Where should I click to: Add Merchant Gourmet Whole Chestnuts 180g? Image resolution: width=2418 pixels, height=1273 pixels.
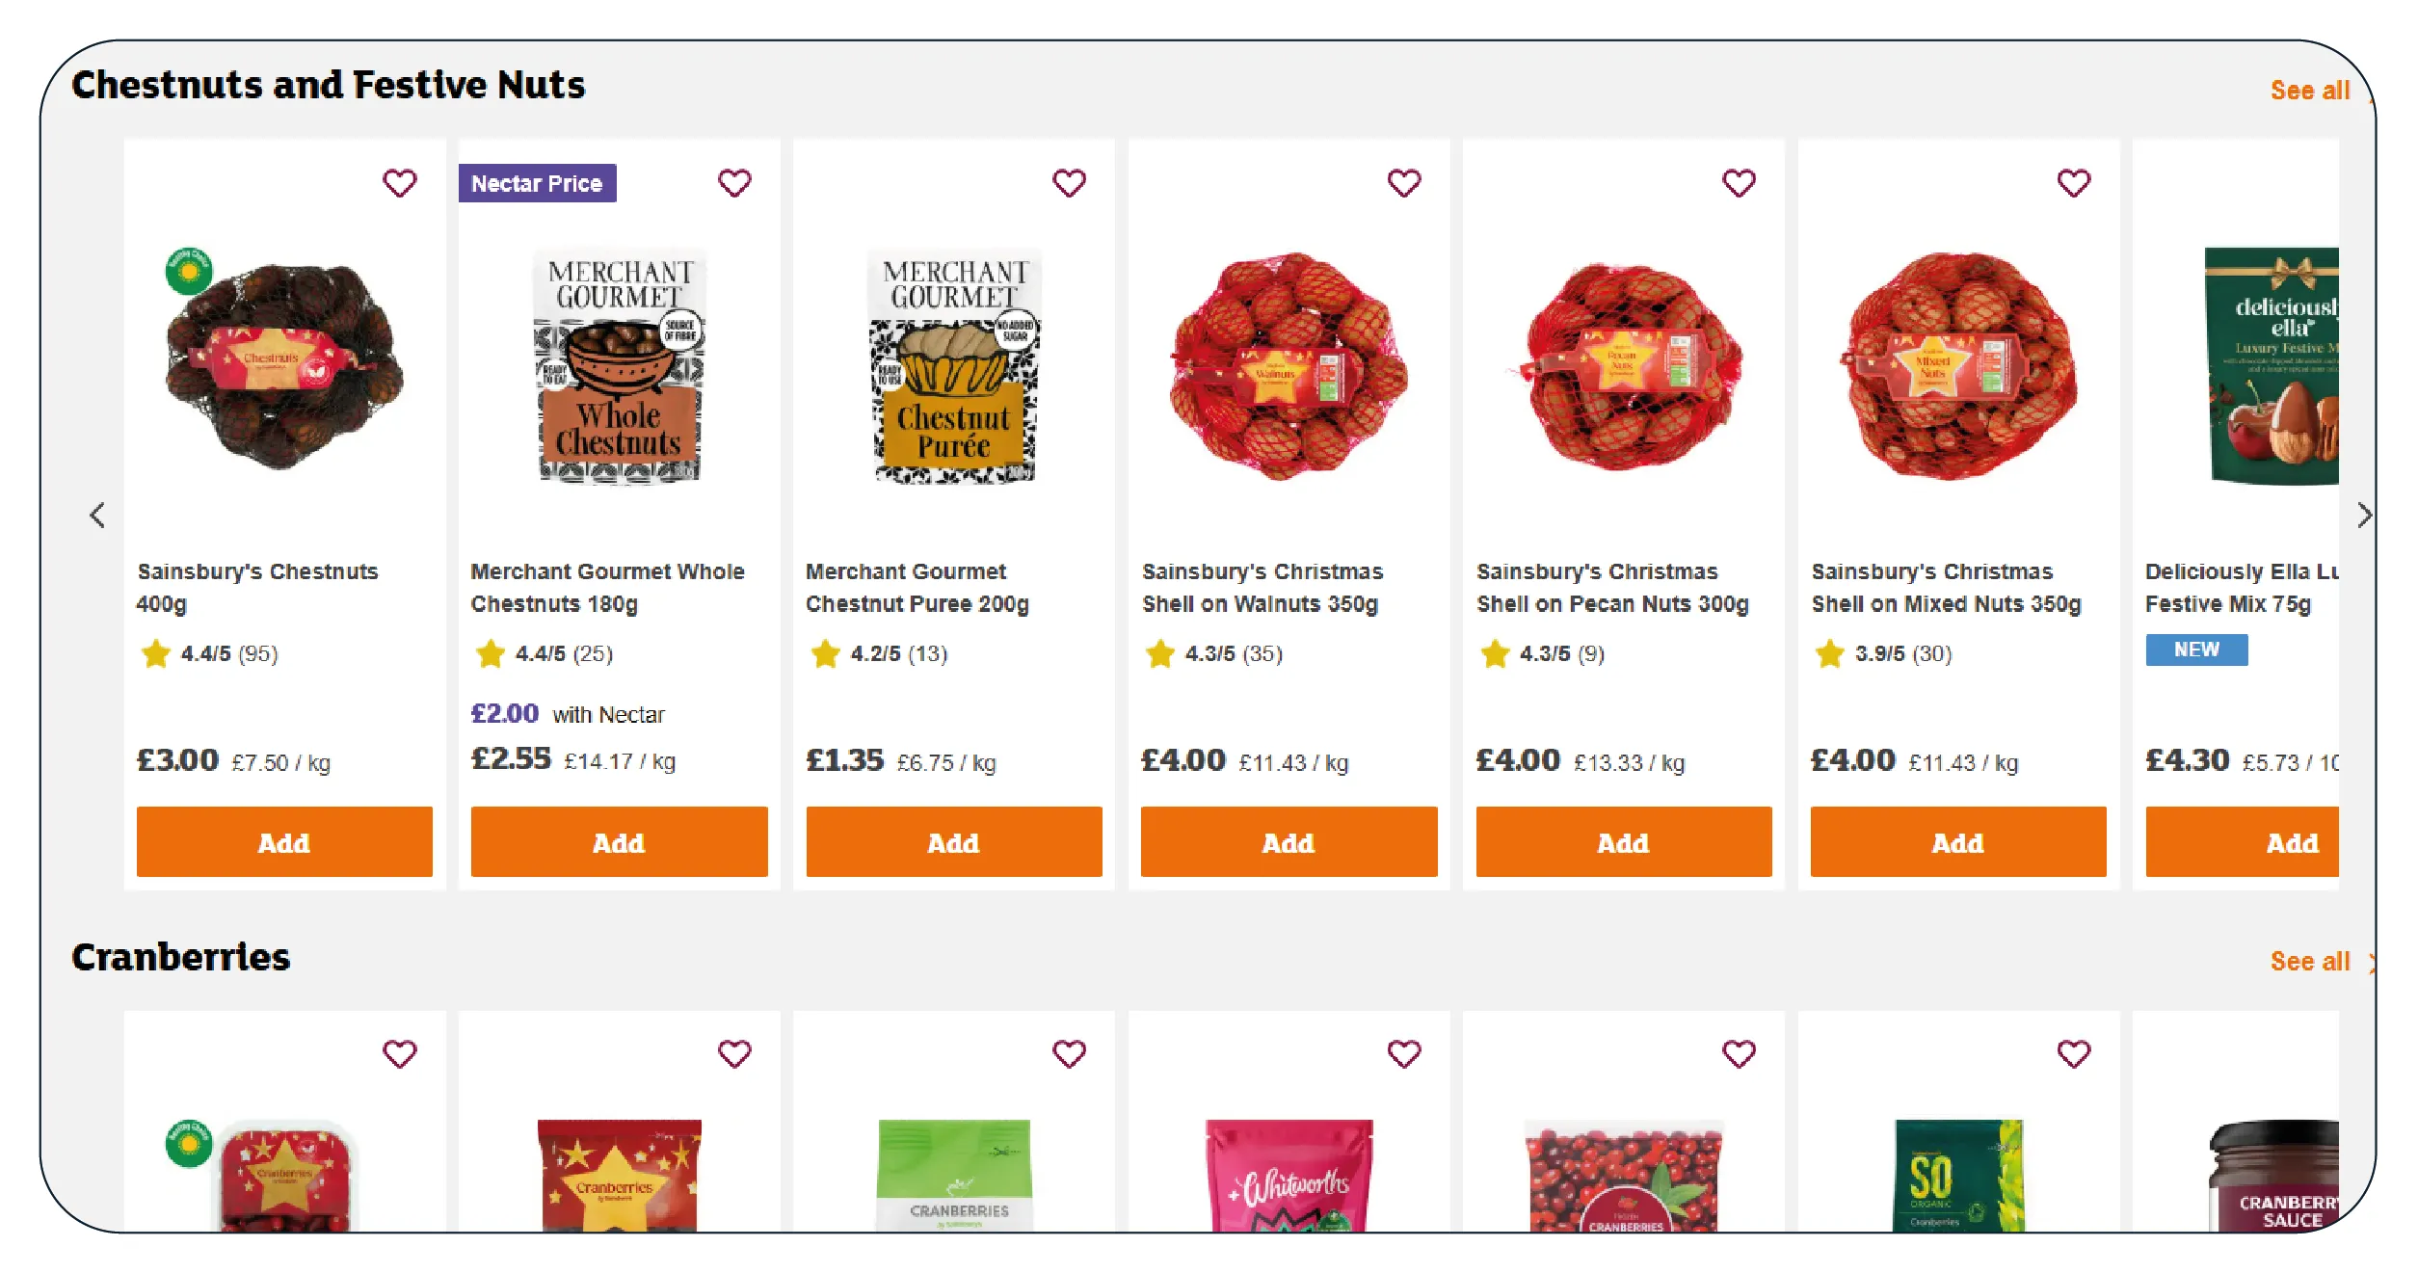(x=619, y=842)
